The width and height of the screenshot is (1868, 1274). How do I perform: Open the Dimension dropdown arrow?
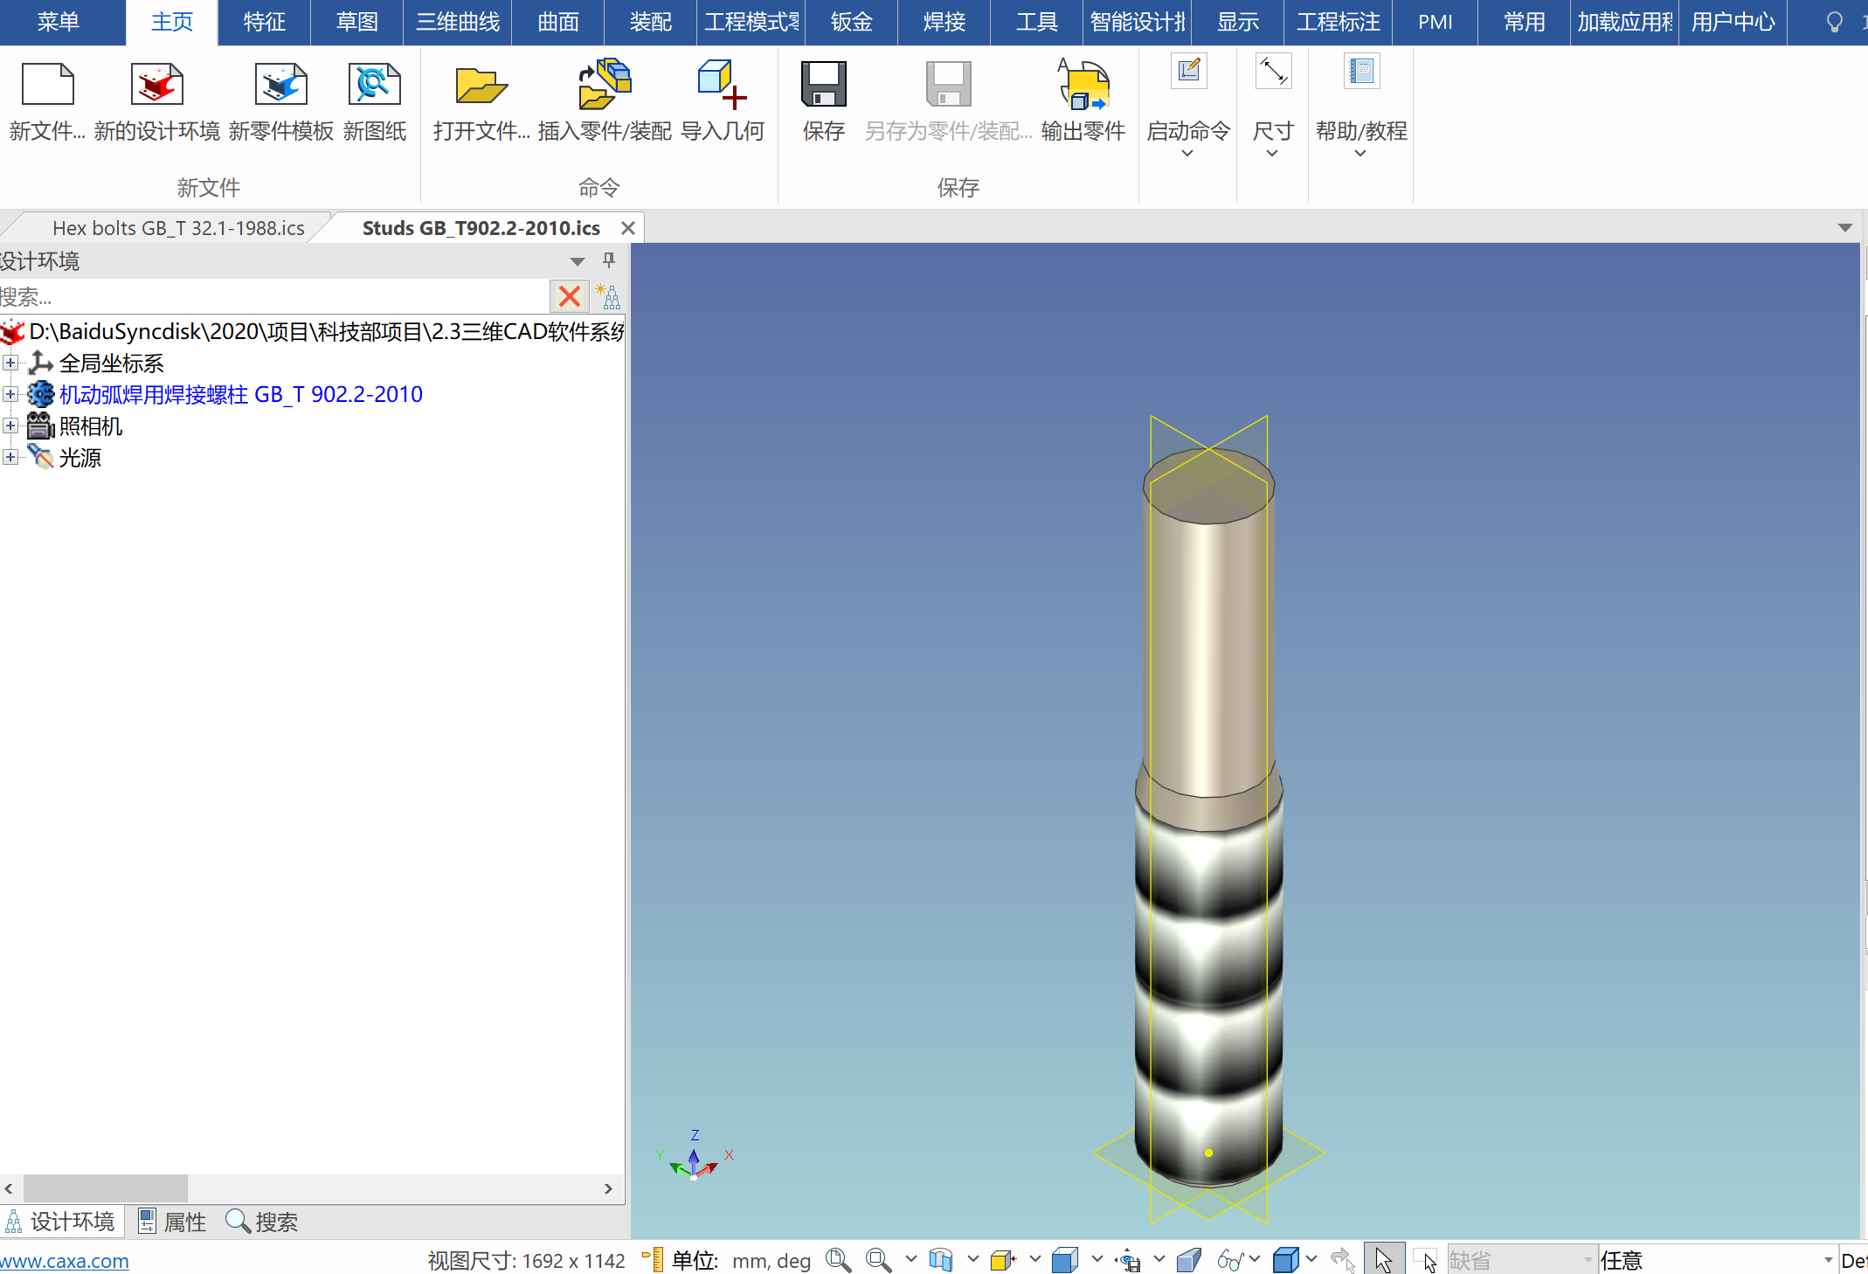[x=1272, y=154]
